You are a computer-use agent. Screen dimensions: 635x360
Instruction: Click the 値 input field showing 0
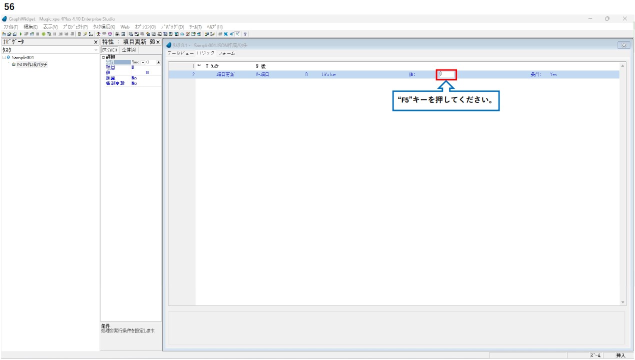(446, 74)
